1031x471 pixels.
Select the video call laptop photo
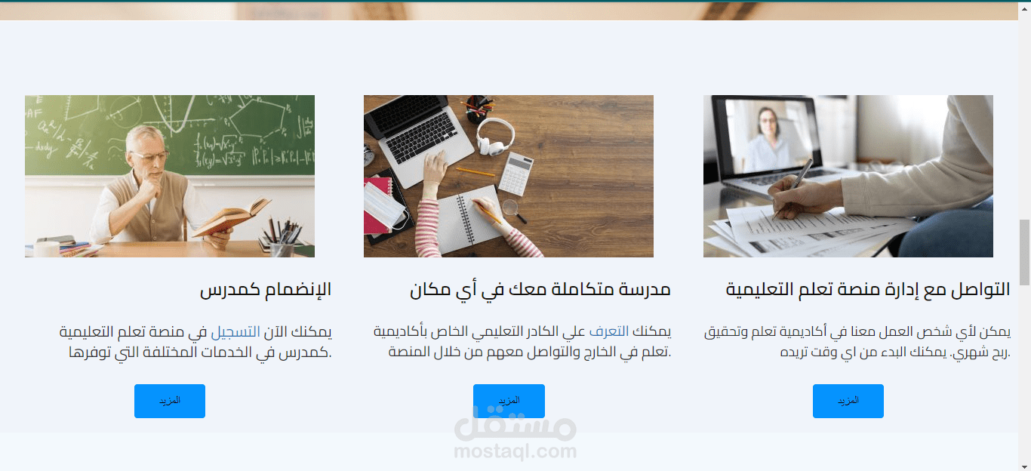click(848, 176)
